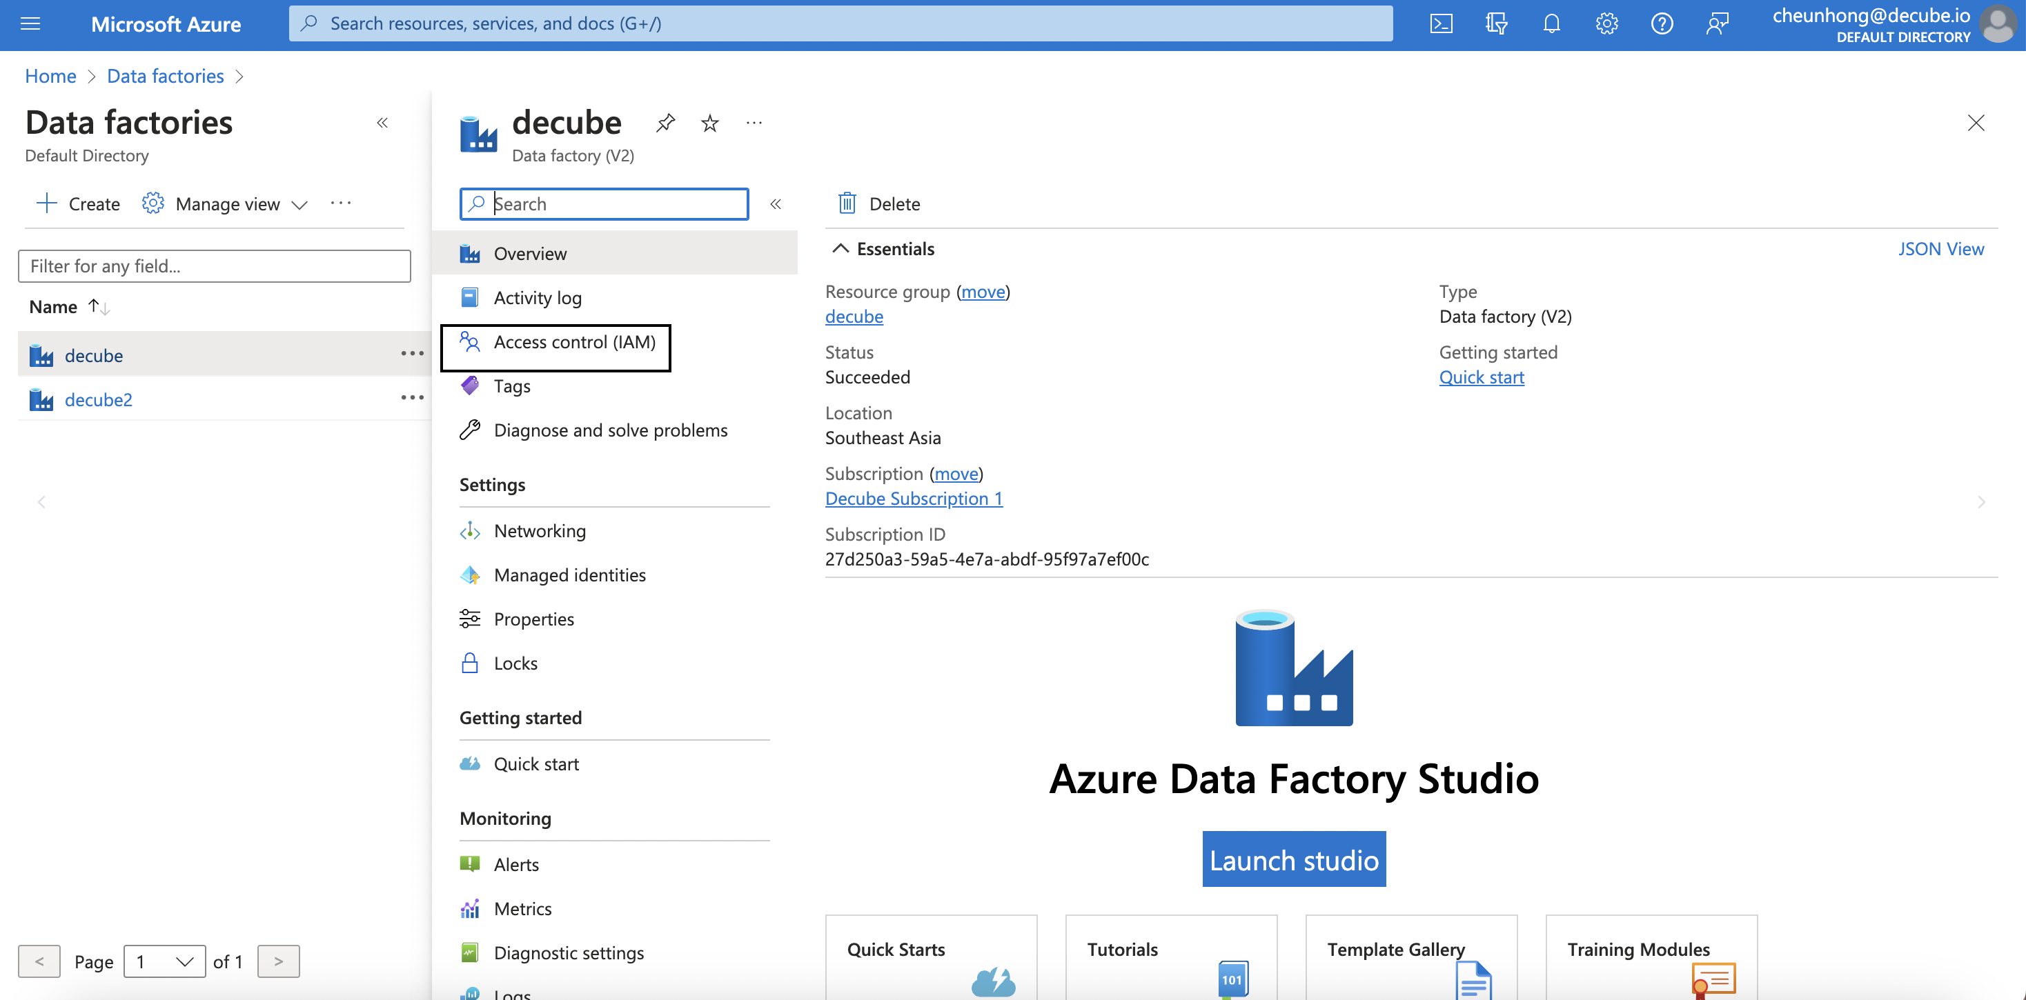Open the portal hamburger menu
The width and height of the screenshot is (2026, 1000).
pyautogui.click(x=30, y=23)
